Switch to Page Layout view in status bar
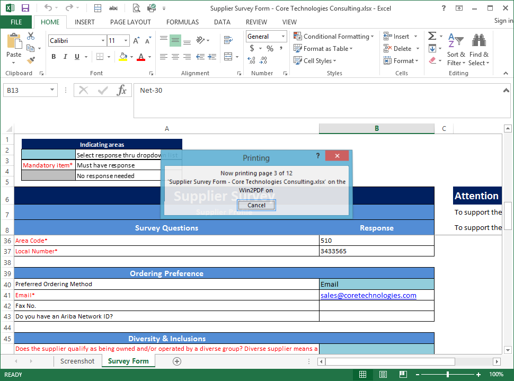This screenshot has height=381, width=514. pyautogui.click(x=383, y=375)
